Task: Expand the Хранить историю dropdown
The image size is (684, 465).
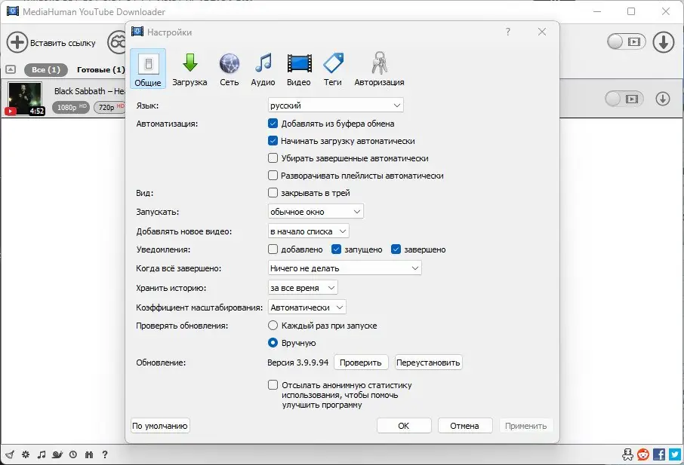Action: pos(301,287)
